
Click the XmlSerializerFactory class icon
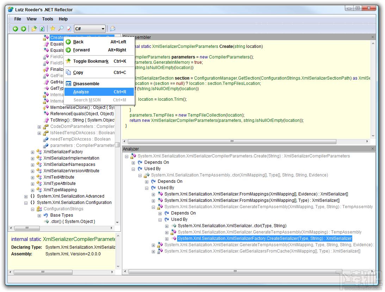(x=39, y=152)
